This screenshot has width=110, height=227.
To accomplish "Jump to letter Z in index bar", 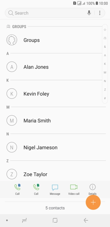I will (x=105, y=90).
